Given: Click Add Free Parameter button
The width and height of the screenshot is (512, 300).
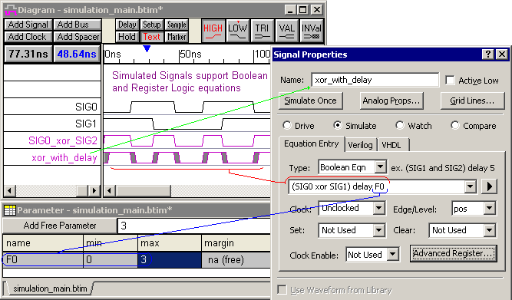Looking at the screenshot, I should 60,226.
